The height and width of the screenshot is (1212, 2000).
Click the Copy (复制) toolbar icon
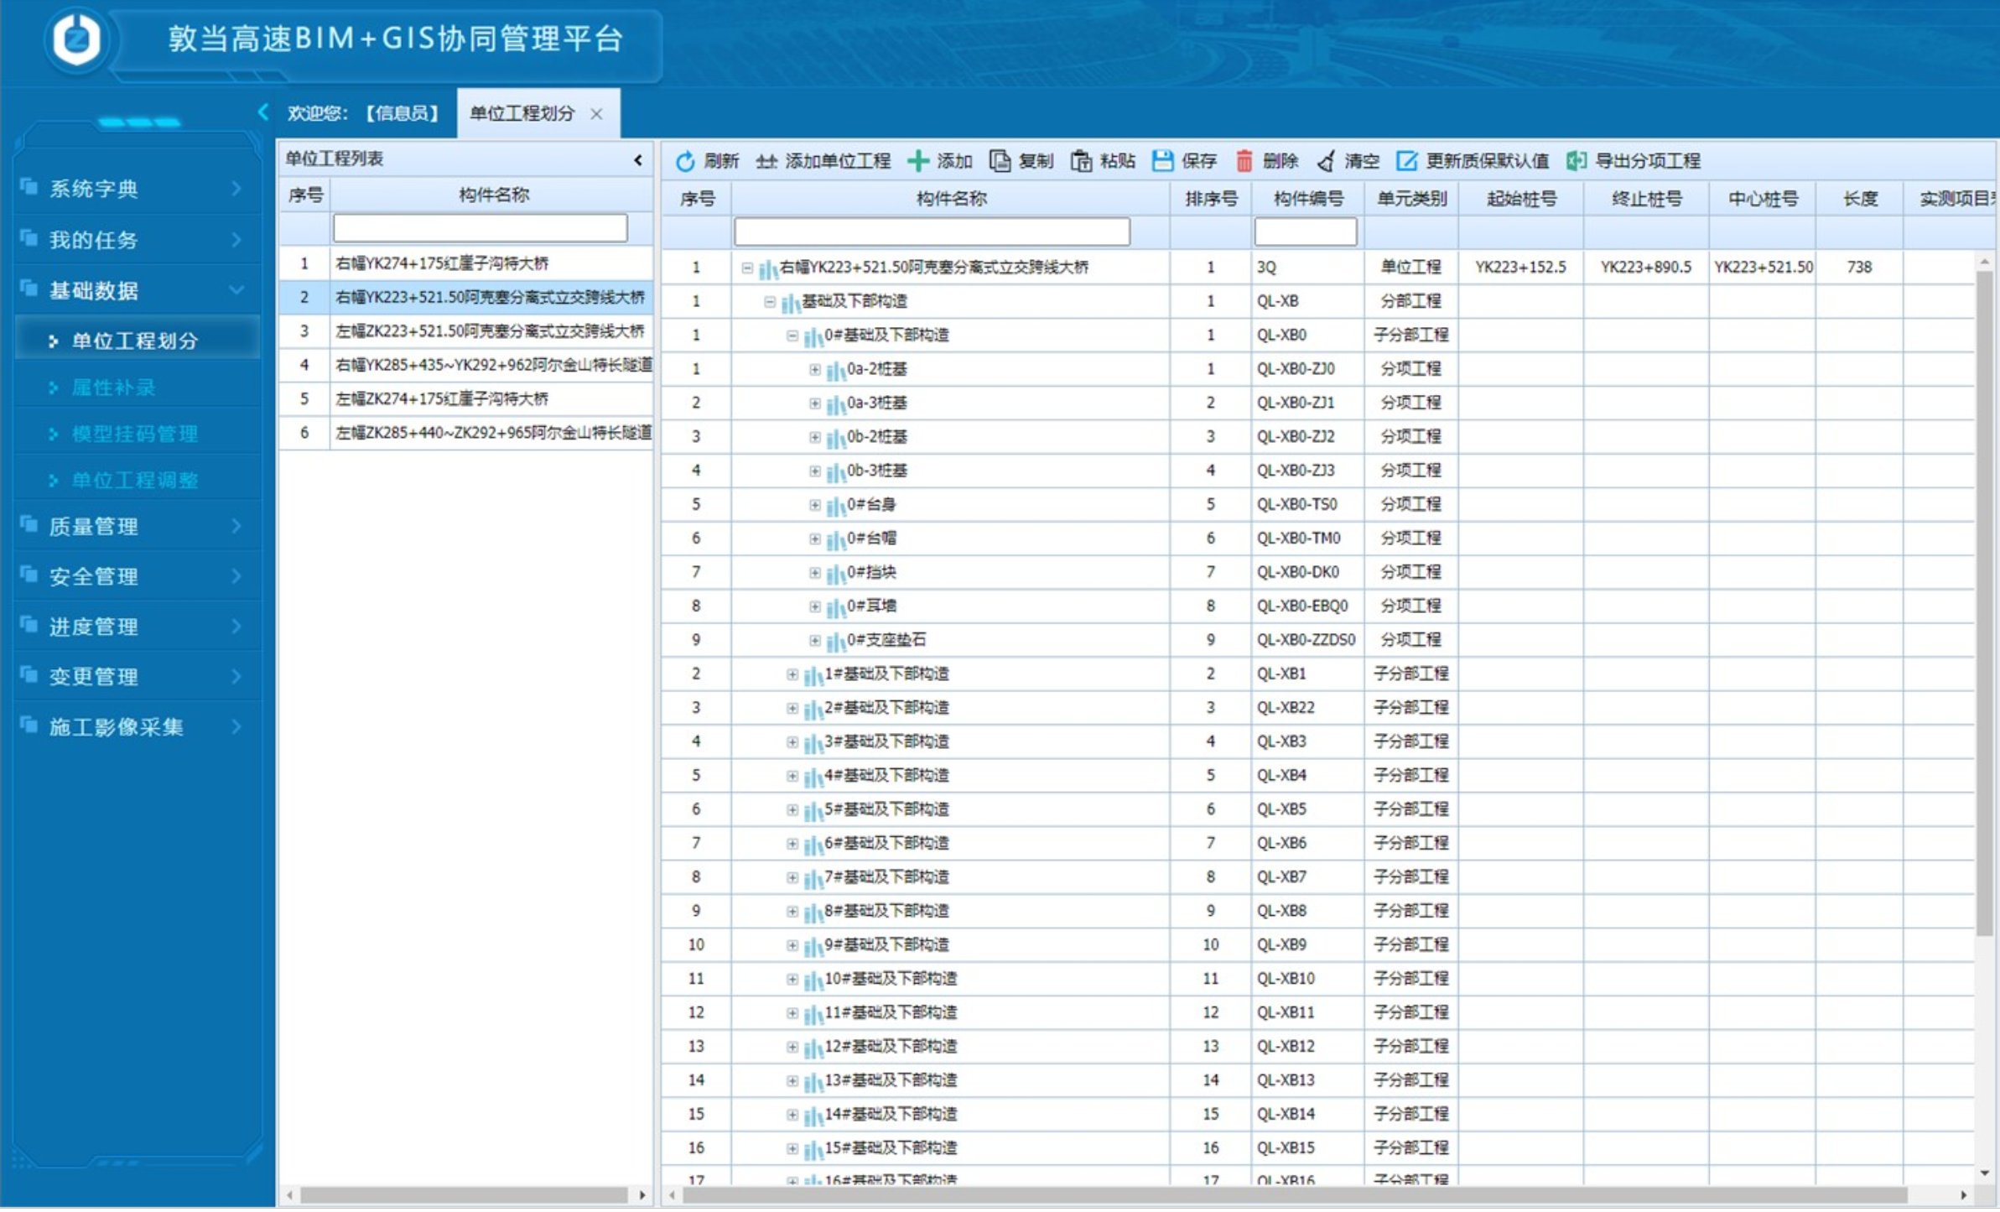[1000, 161]
